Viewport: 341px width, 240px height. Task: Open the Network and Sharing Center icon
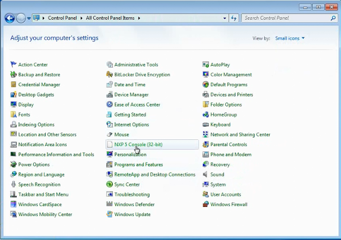point(206,134)
